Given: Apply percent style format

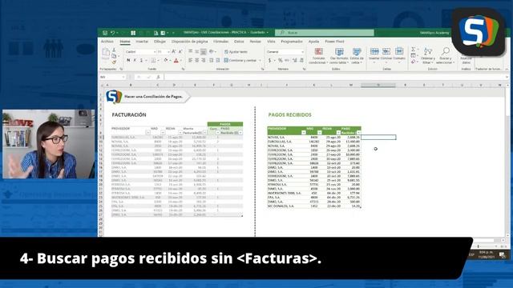Looking at the screenshot, I should pos(280,61).
